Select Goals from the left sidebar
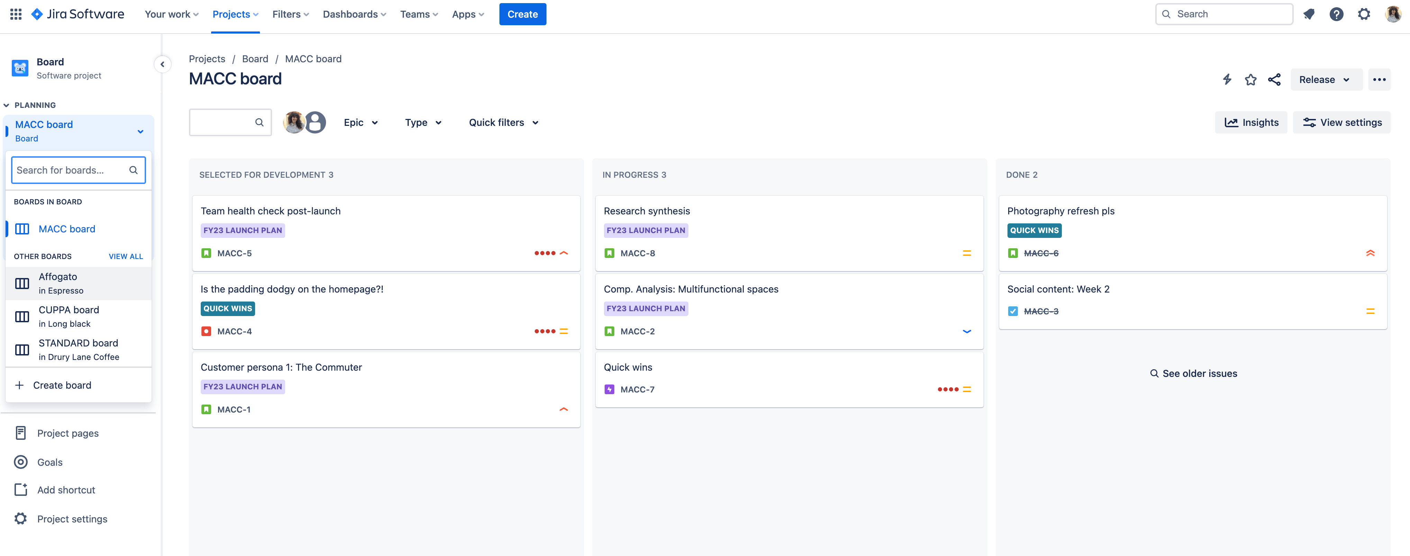The width and height of the screenshot is (1410, 556). pos(49,462)
